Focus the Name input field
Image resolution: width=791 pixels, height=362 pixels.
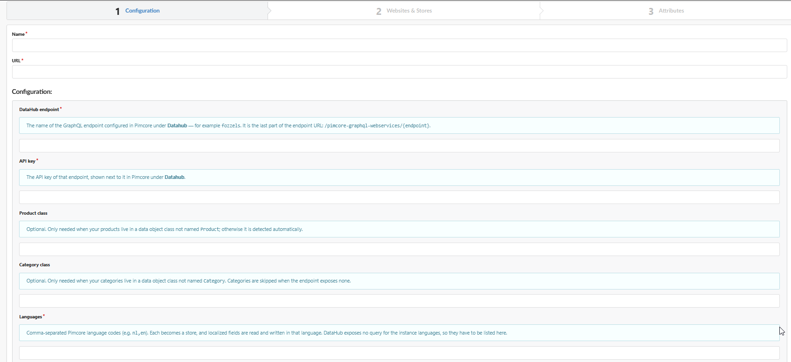(x=399, y=45)
